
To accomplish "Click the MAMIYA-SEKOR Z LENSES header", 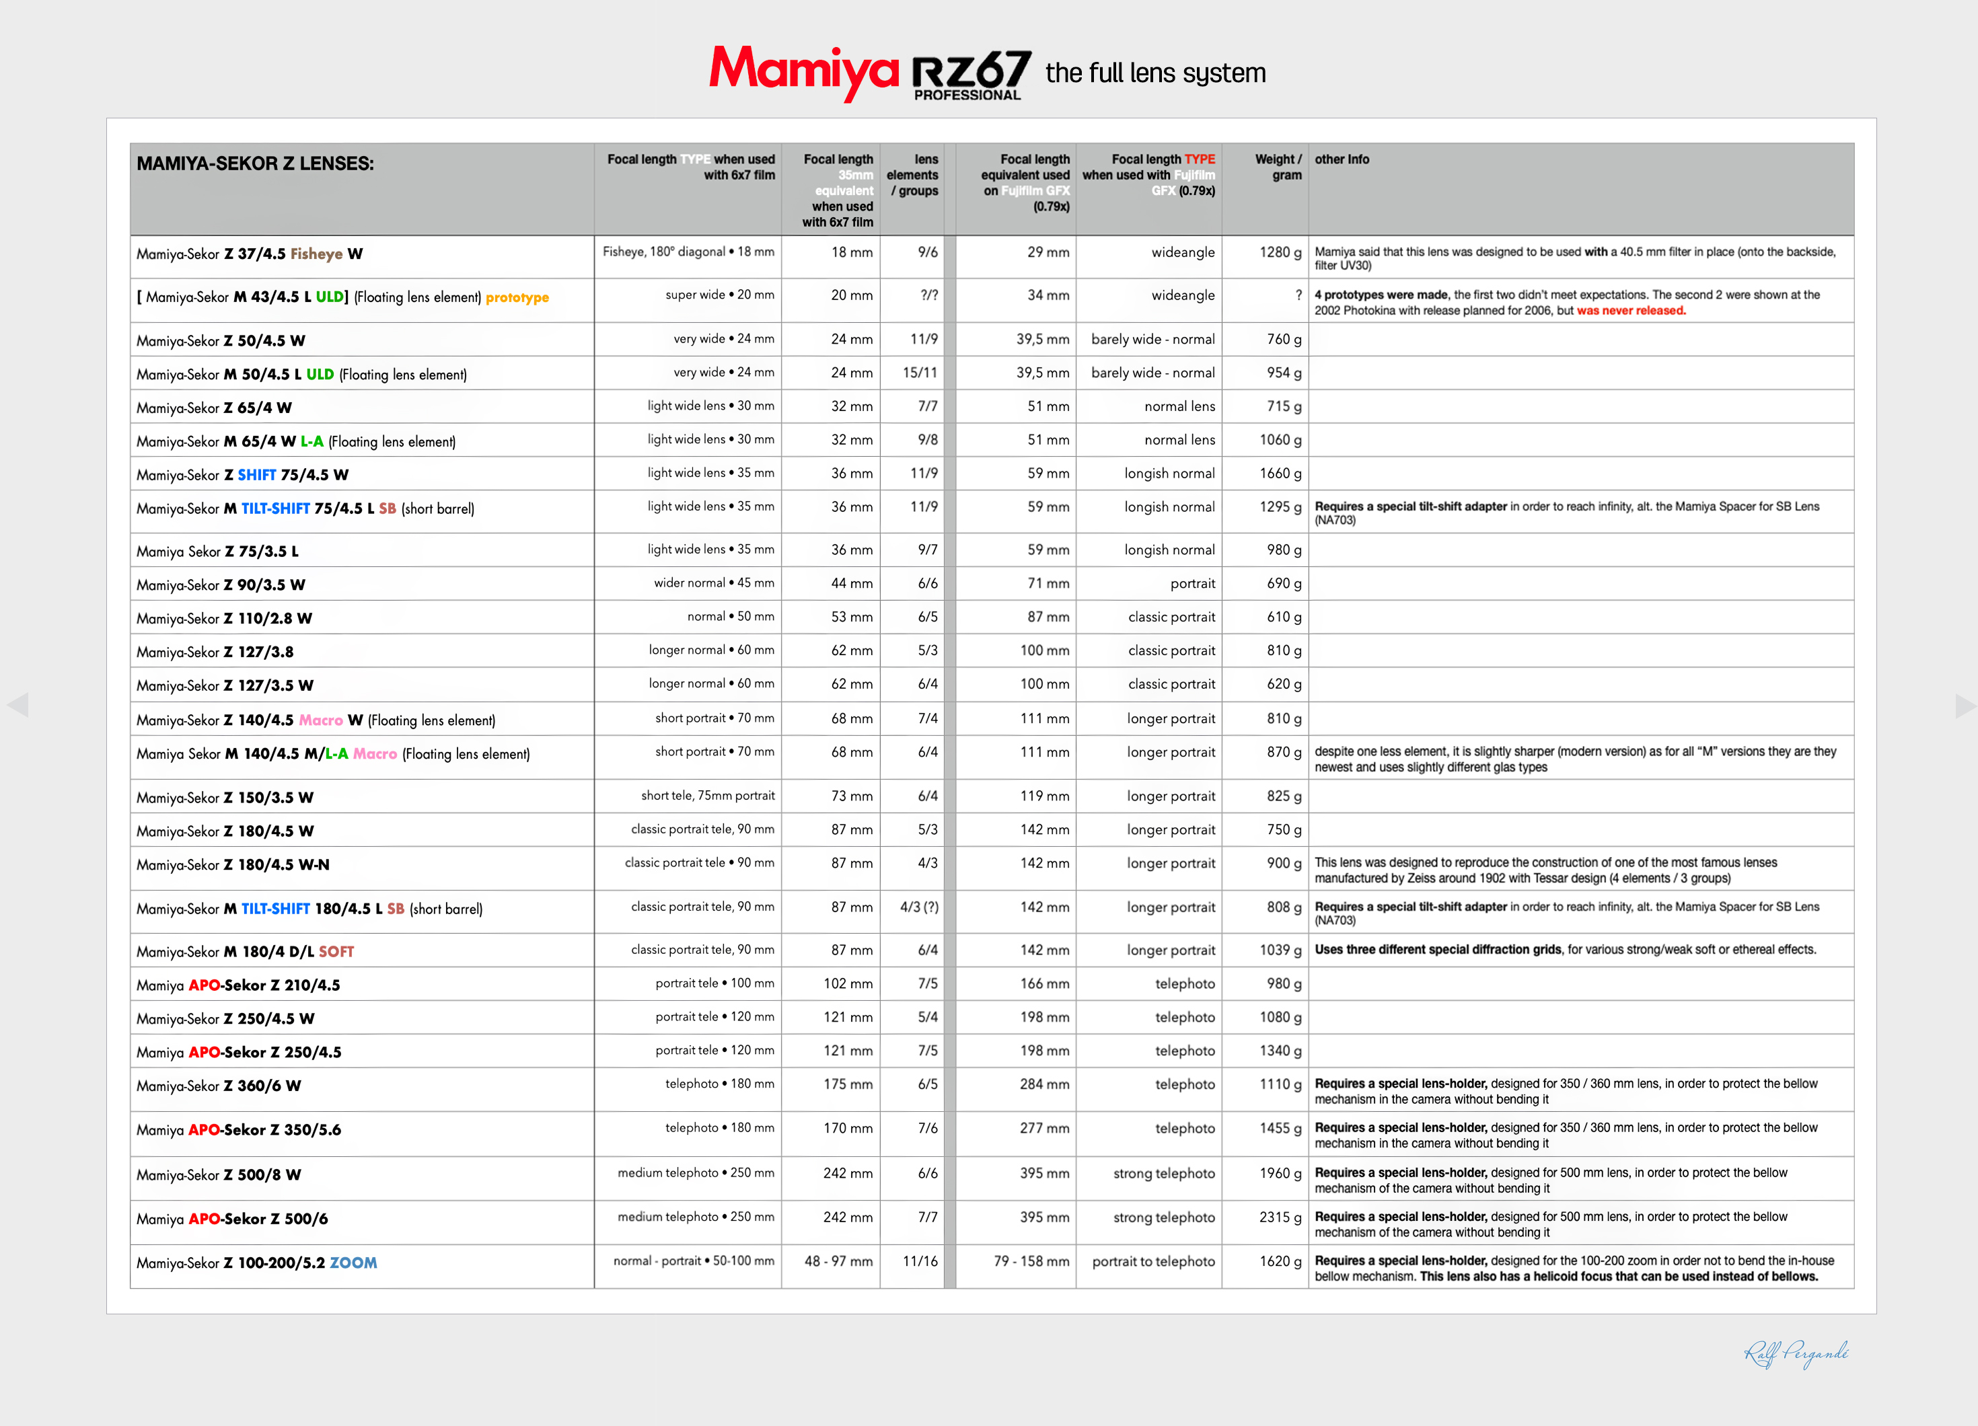I will pyautogui.click(x=256, y=164).
